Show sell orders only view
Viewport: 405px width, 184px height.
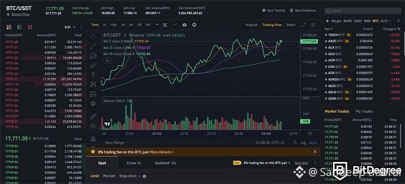[30, 27]
